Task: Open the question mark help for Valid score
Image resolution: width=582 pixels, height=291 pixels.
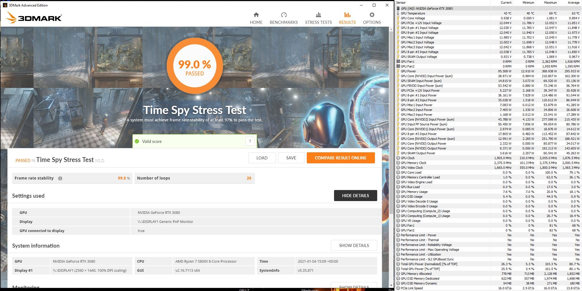Action: coord(250,141)
